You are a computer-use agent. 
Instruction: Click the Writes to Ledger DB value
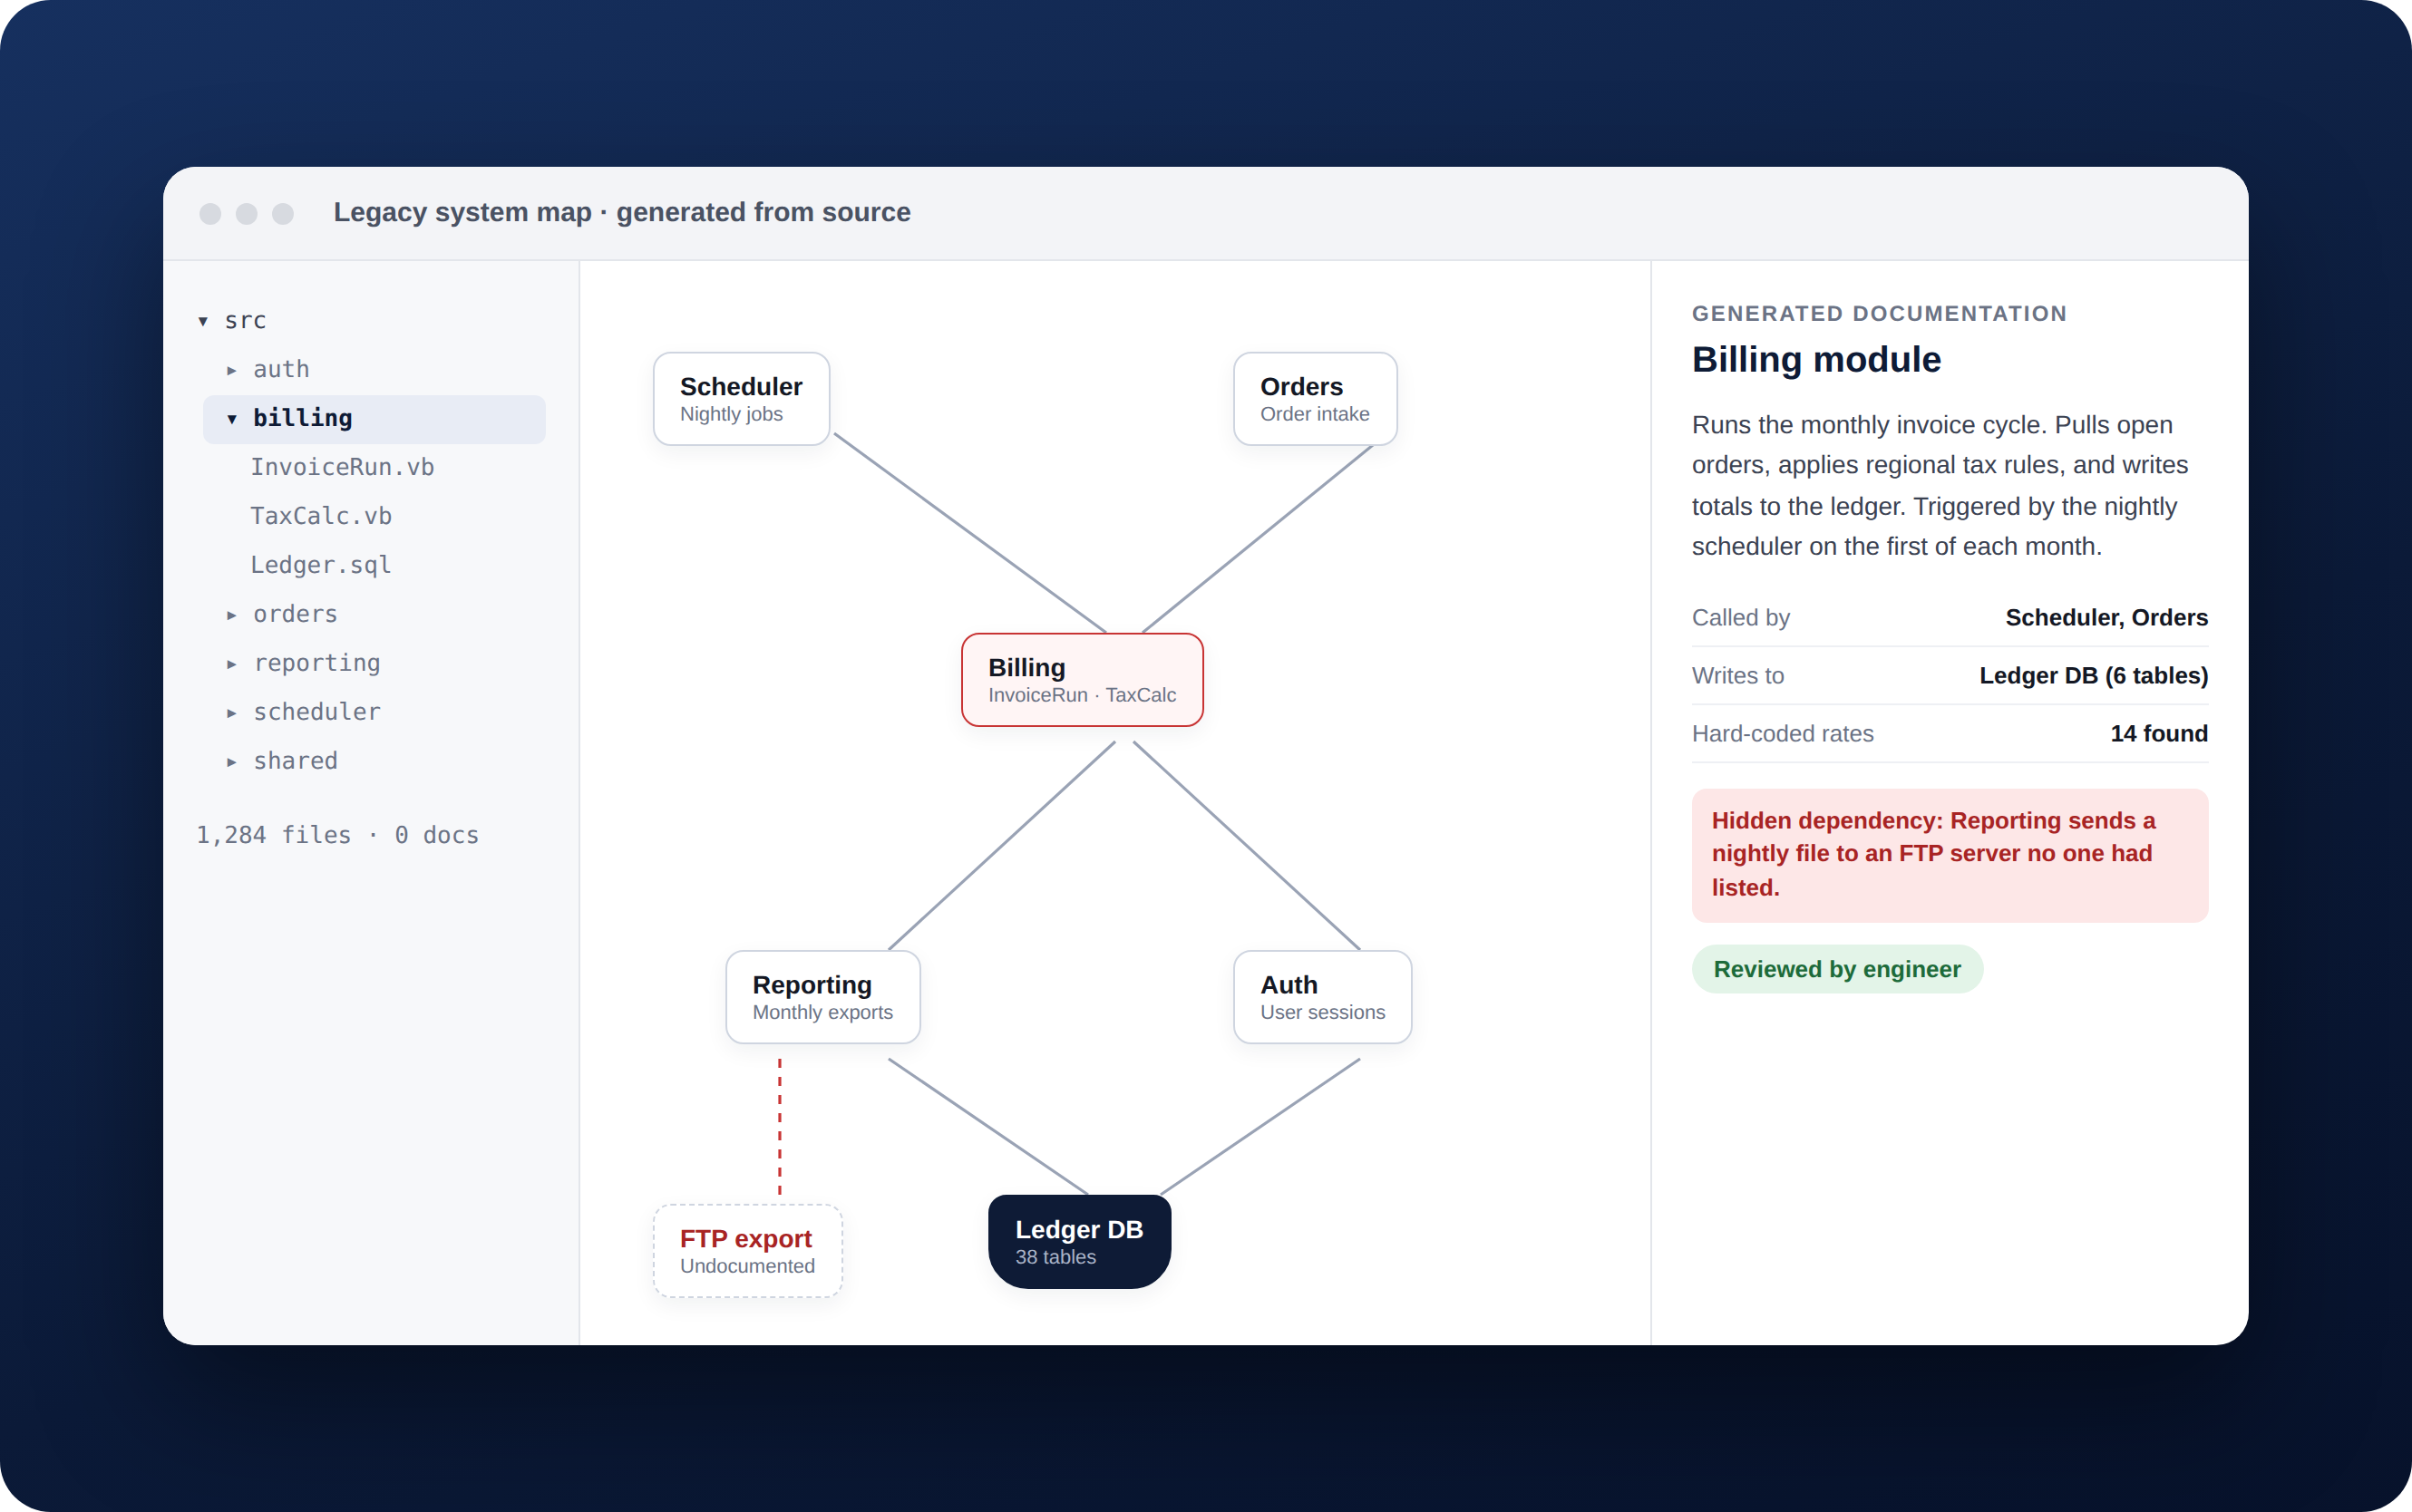(x=2093, y=676)
